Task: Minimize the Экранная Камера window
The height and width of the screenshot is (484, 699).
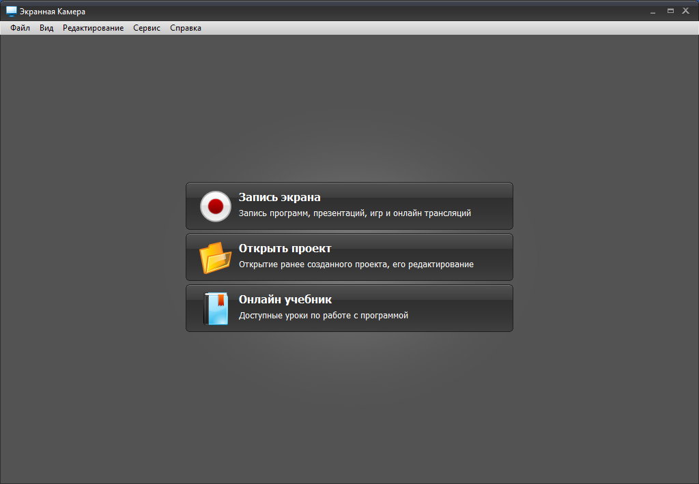Action: [653, 11]
